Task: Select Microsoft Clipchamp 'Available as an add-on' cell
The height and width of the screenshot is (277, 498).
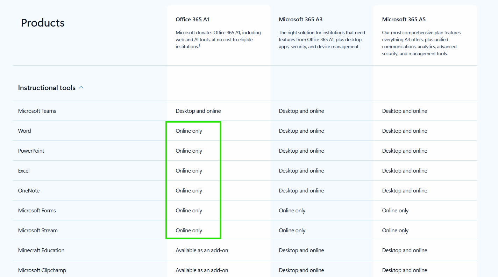Action: coord(202,270)
